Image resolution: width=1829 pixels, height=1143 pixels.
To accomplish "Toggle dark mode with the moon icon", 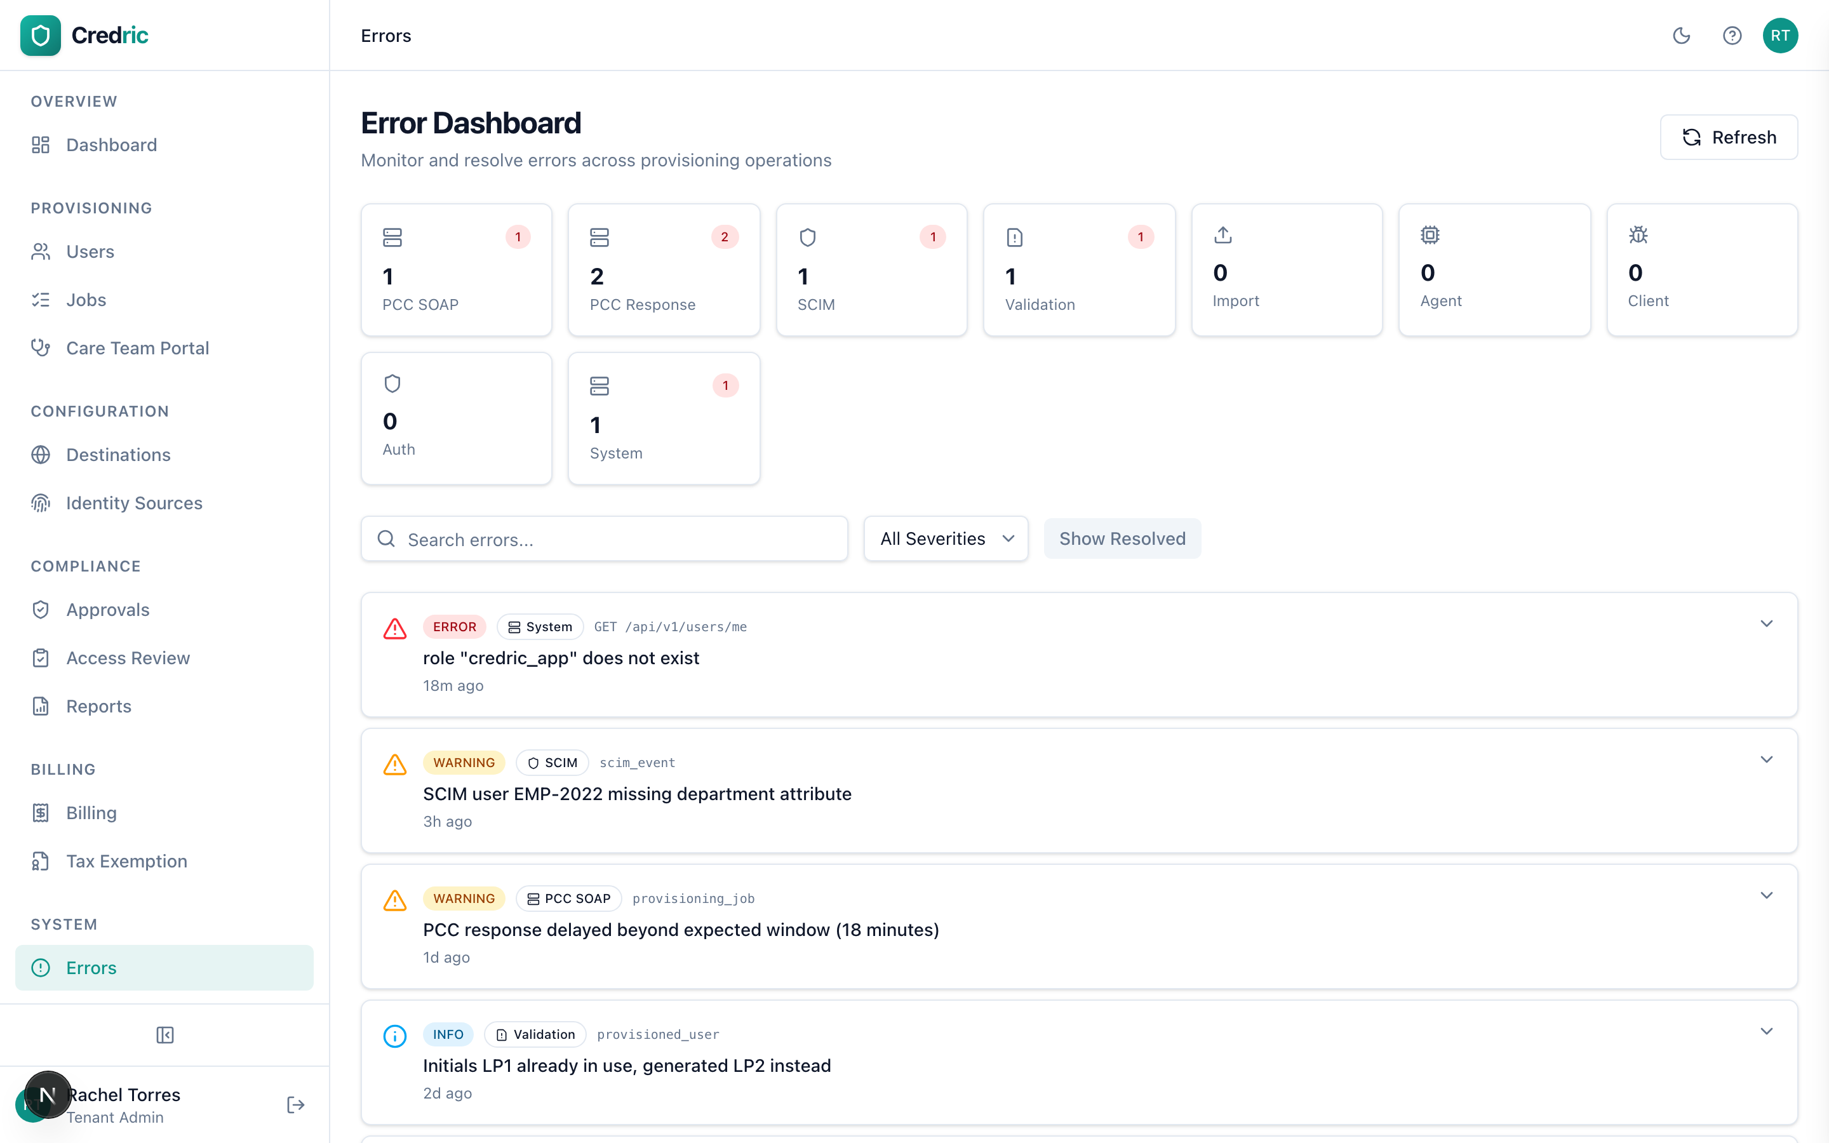I will 1681,36.
